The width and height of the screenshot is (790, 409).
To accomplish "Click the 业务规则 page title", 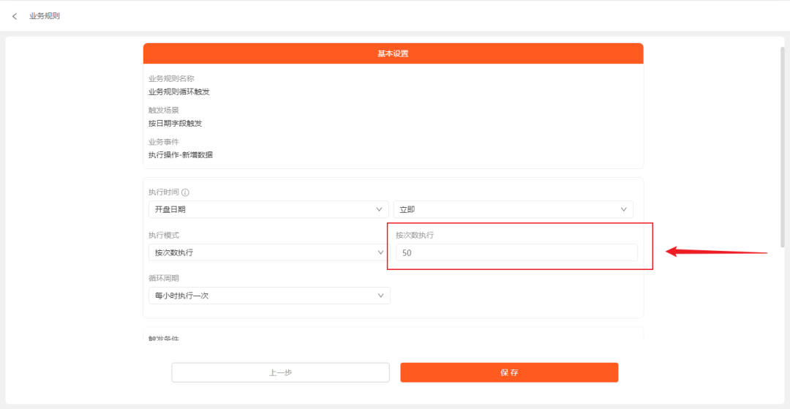I will pyautogui.click(x=45, y=16).
